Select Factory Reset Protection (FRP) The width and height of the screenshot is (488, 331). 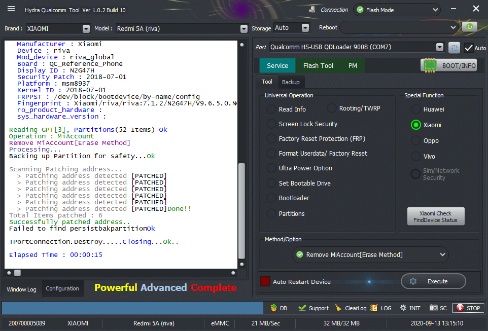pyautogui.click(x=316, y=139)
